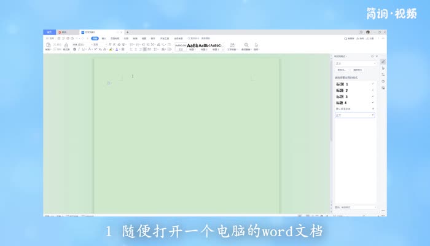The height and width of the screenshot is (246, 430).
Task: Click the New Style button in panel
Action: (x=341, y=69)
